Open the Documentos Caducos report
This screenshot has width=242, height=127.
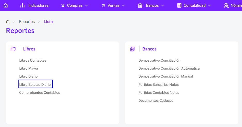click(156, 100)
